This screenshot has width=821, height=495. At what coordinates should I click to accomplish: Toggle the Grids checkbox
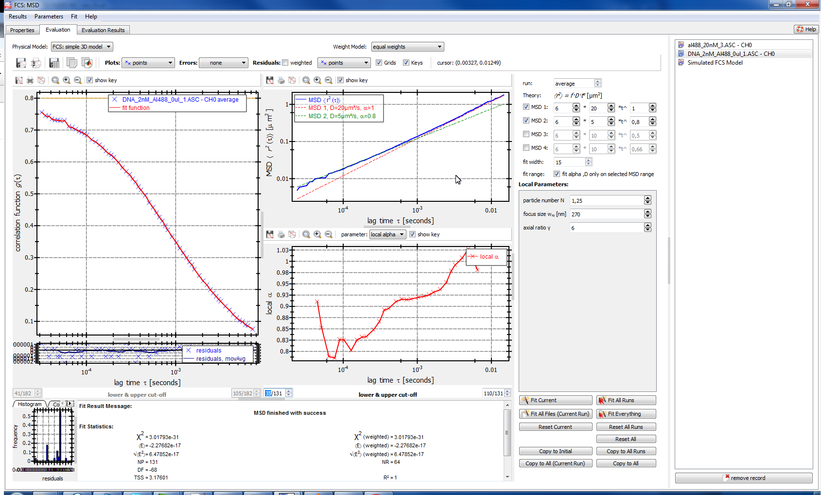pos(379,63)
